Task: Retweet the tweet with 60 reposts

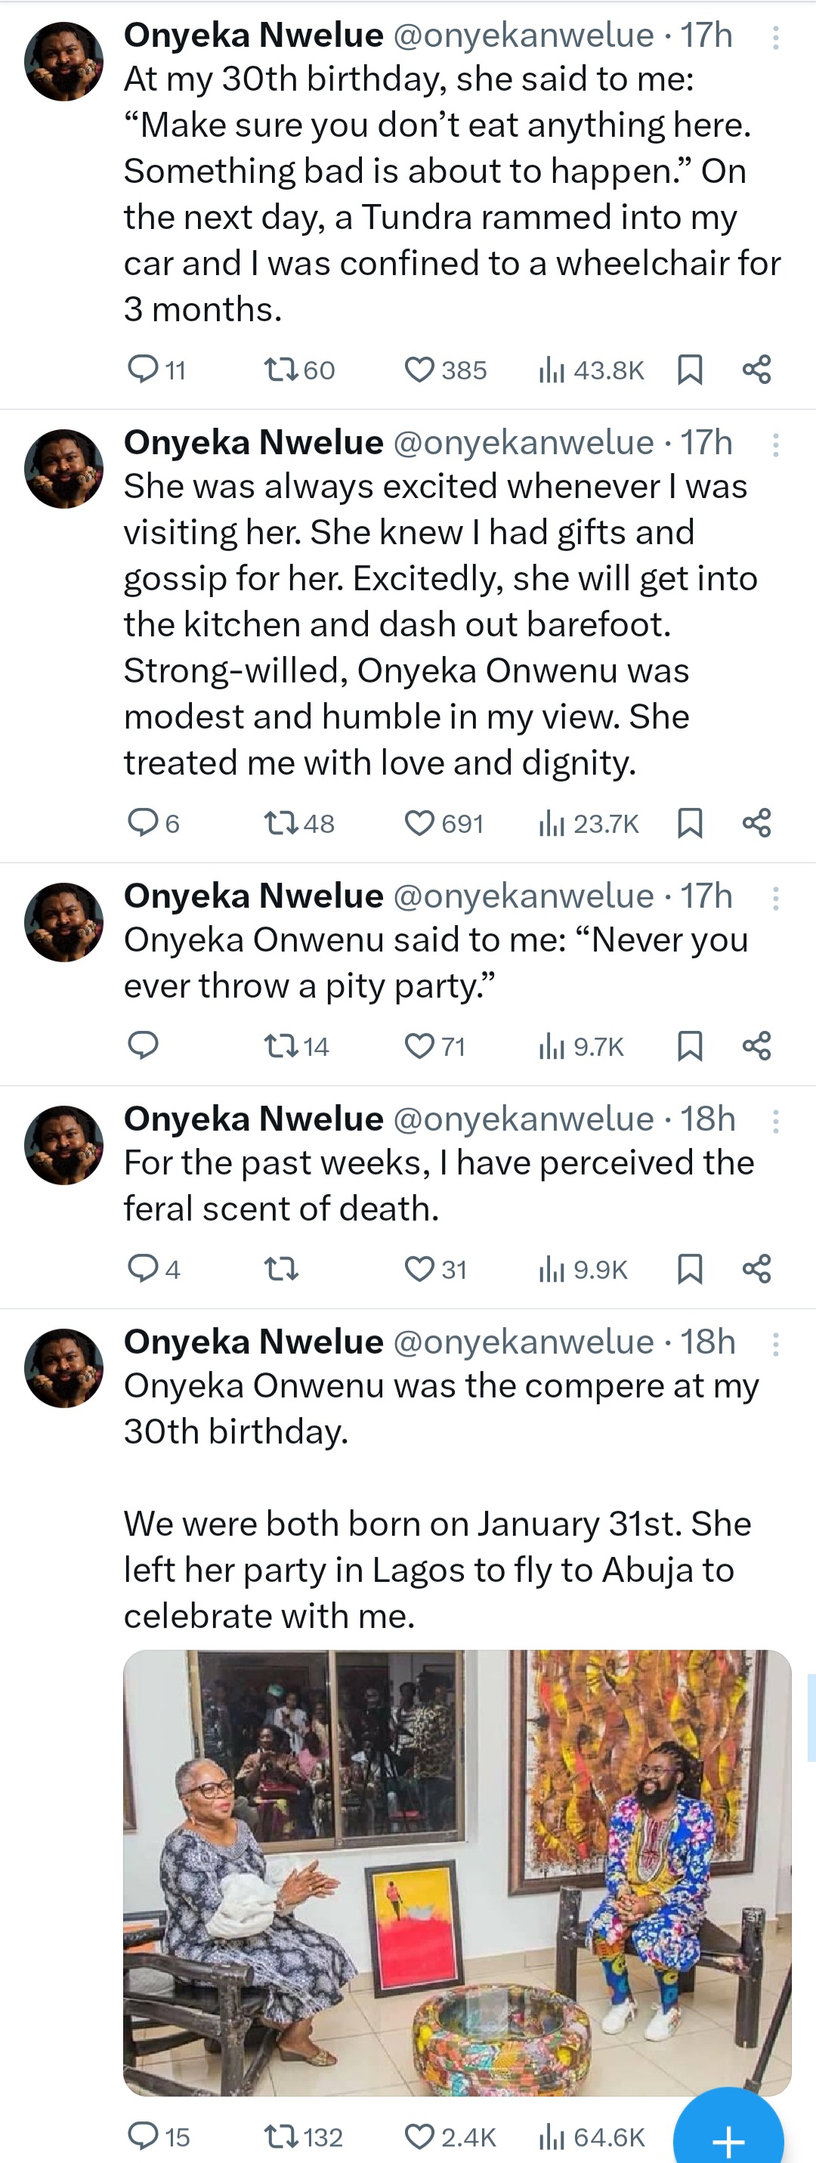Action: [280, 370]
